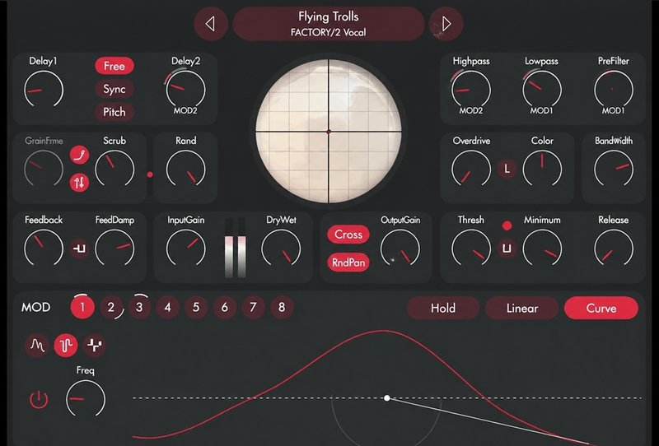
Task: Select Pitch delay mode
Action: pyautogui.click(x=115, y=112)
